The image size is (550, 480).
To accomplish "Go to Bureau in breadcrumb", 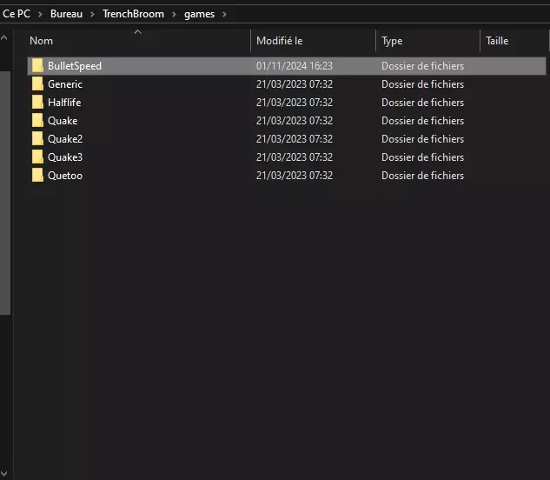I will (66, 14).
